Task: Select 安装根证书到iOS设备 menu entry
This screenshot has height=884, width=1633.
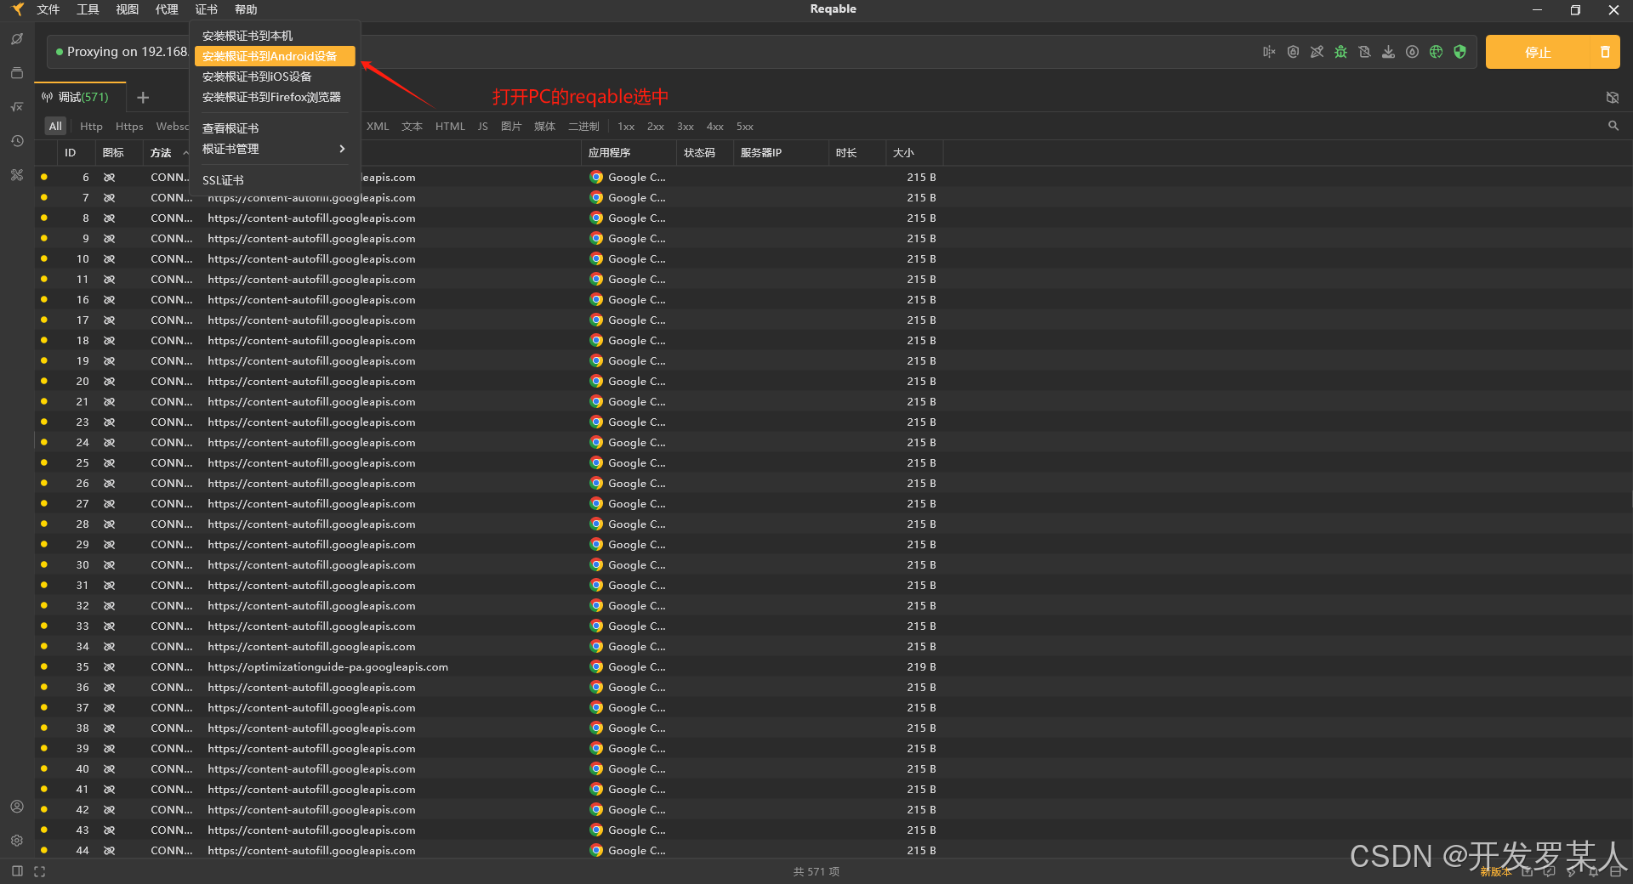Action: (x=275, y=76)
